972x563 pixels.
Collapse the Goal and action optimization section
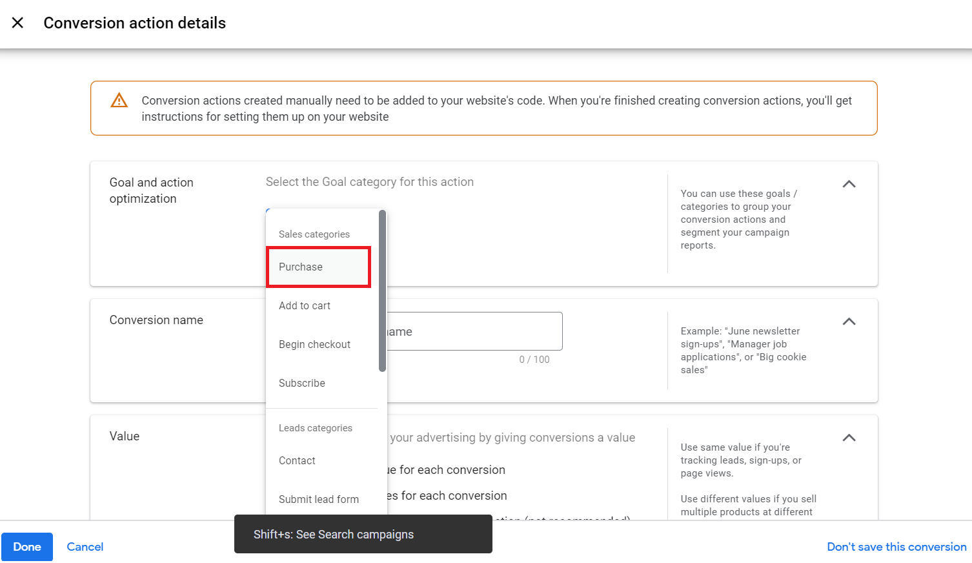[x=849, y=184]
